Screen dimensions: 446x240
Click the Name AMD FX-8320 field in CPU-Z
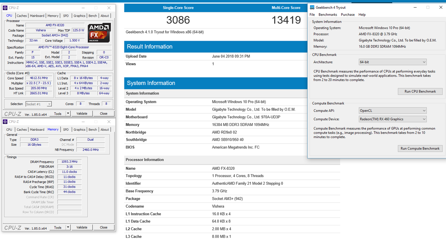tap(55, 25)
